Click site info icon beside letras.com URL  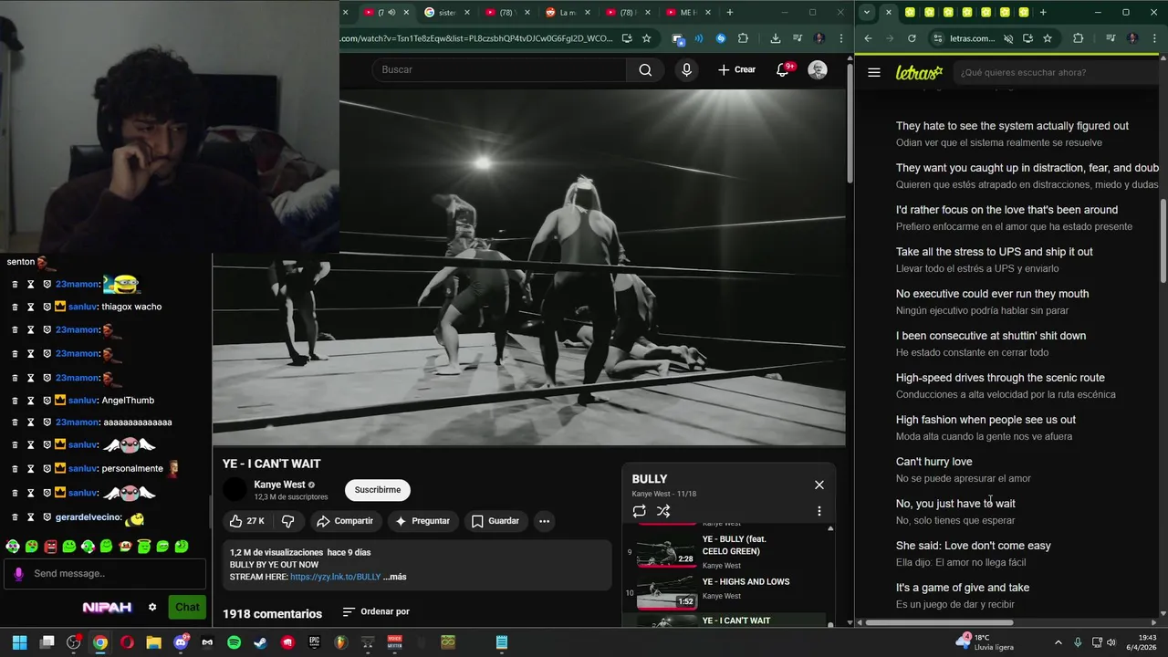click(936, 38)
